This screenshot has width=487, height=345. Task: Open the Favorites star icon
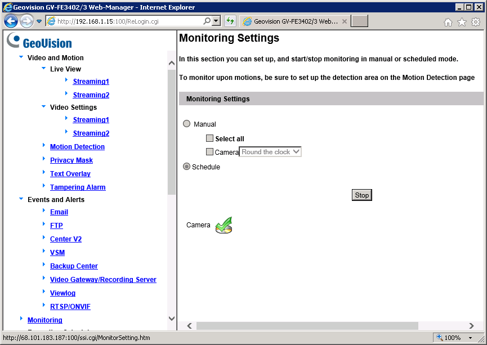pos(462,22)
